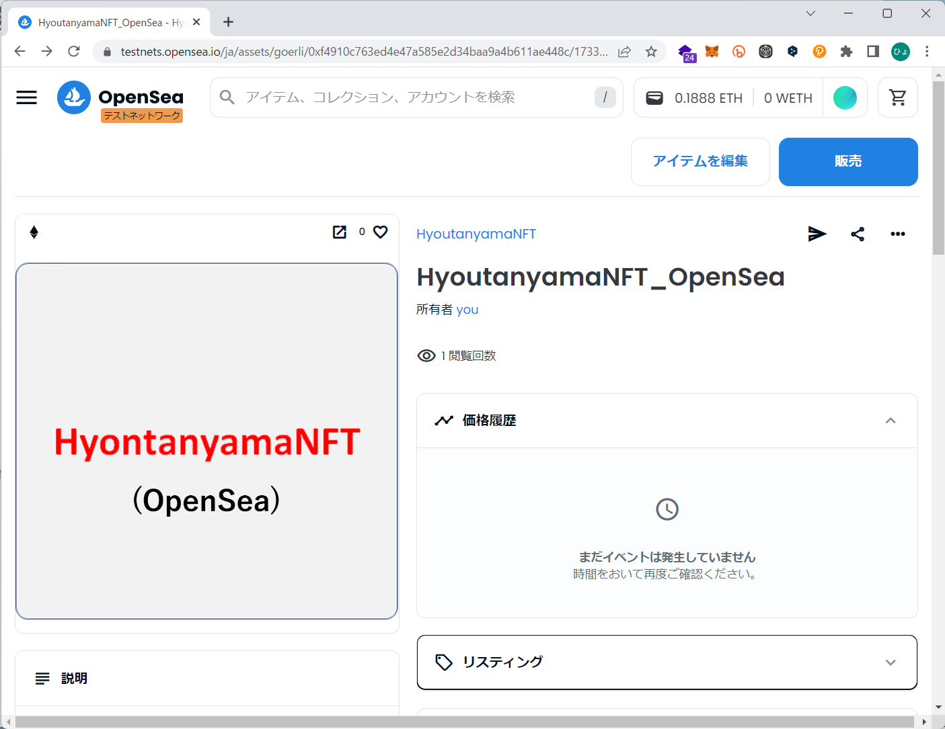This screenshot has width=945, height=729.
Task: Open the more options three-dot menu
Action: [897, 234]
